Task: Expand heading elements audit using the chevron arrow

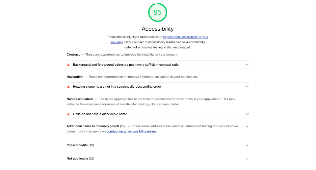Action: click(x=247, y=87)
